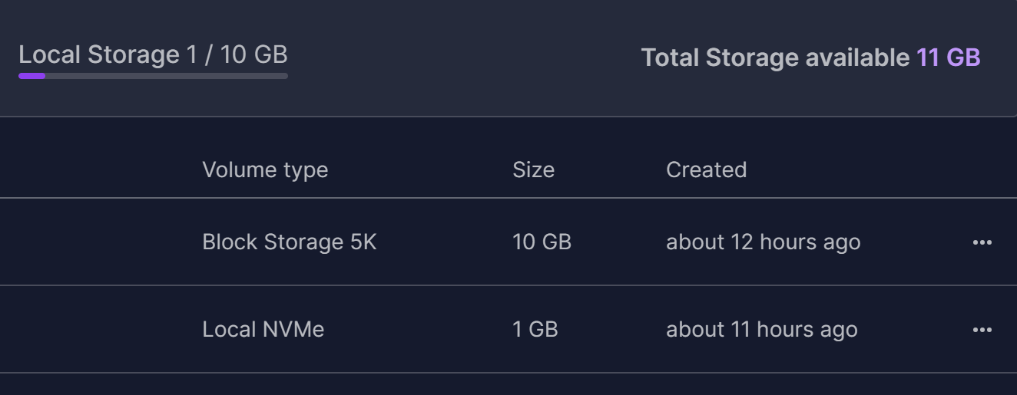Screen dimensions: 1017x395
Task: Sort by the Size column header
Action: [533, 170]
